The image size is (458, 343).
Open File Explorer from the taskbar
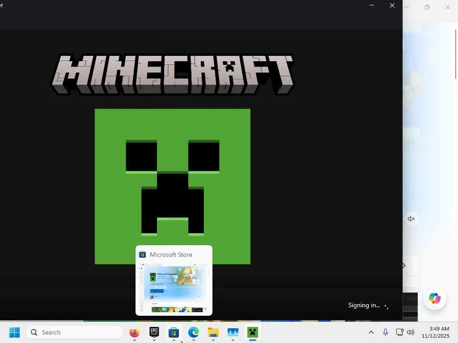[213, 332]
